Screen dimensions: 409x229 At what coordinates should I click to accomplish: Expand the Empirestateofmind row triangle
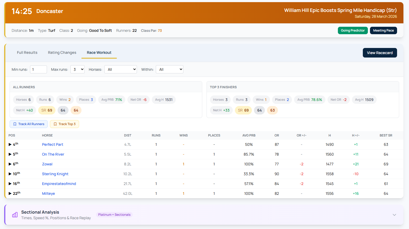tap(10, 184)
